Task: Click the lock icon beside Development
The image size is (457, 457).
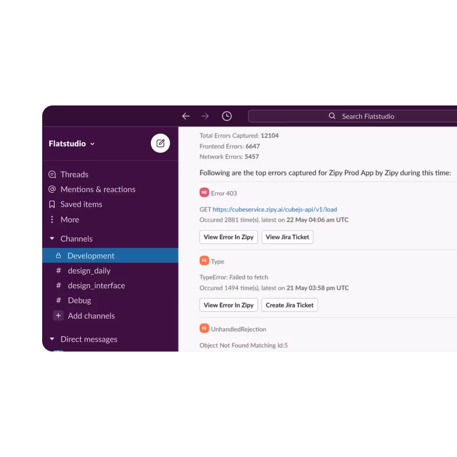Action: click(x=58, y=255)
